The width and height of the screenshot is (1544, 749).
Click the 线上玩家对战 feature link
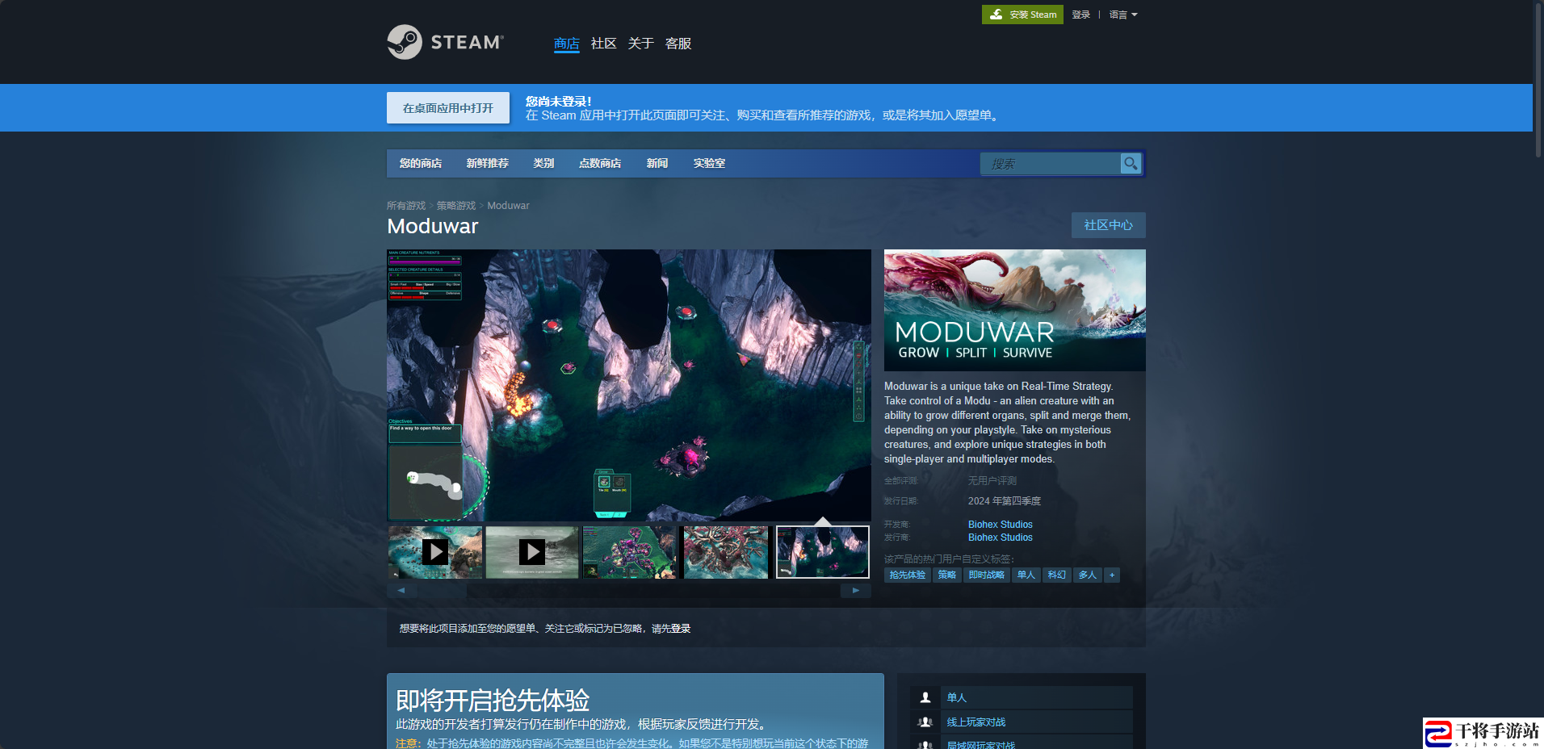[976, 722]
